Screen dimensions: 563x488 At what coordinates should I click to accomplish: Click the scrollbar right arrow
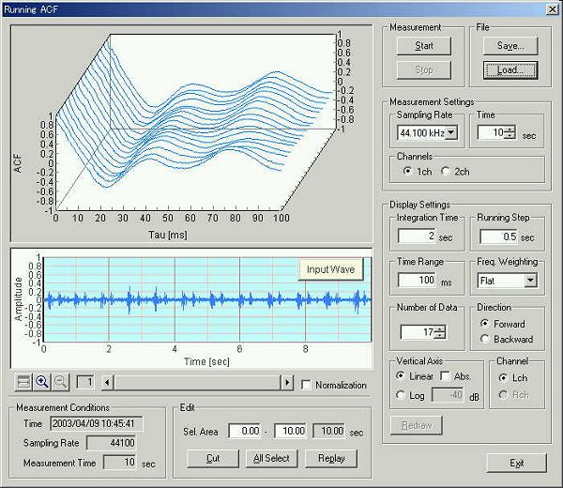tap(287, 383)
